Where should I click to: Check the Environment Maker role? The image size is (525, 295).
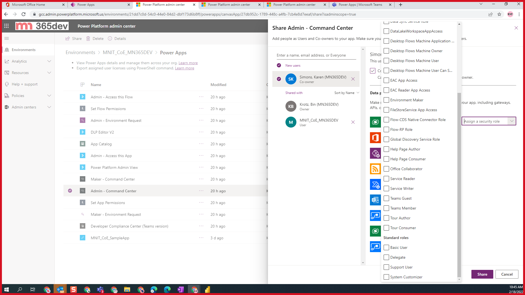point(386,100)
